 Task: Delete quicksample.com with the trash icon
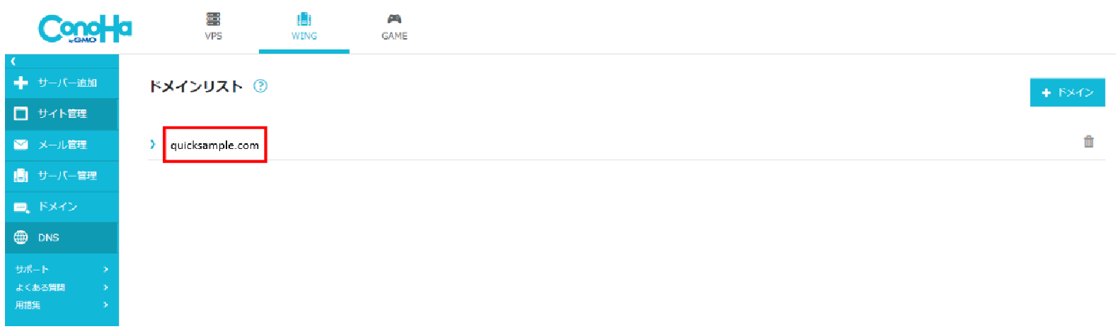click(1088, 141)
